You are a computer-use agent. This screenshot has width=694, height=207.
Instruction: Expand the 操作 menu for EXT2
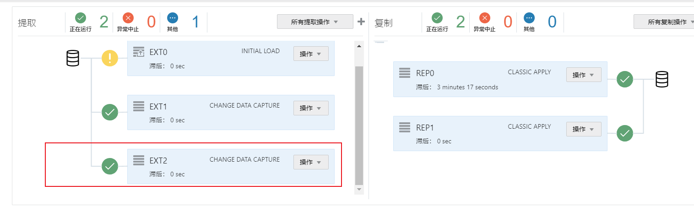[x=311, y=162]
